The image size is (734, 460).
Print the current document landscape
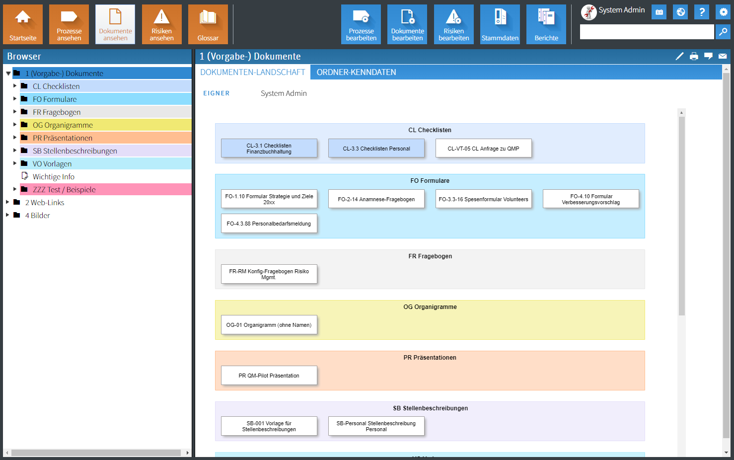[694, 56]
